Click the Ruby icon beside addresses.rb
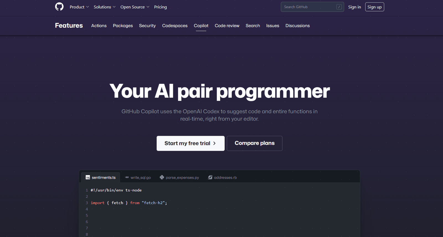Viewport: 443px width, 237px height. pos(210,177)
